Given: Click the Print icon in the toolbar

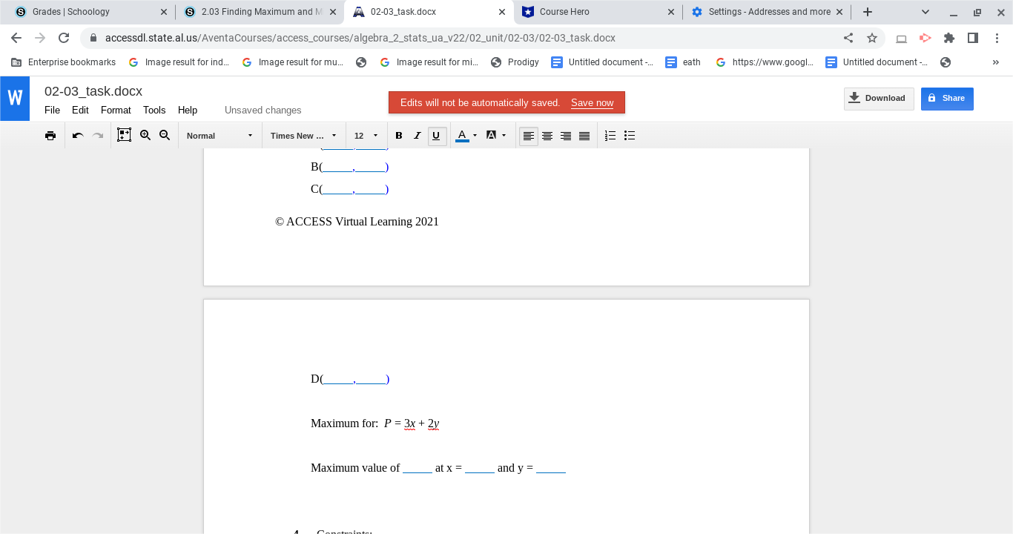Looking at the screenshot, I should [50, 135].
